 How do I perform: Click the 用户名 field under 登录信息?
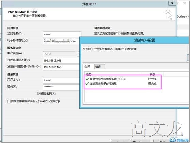pos(61,80)
